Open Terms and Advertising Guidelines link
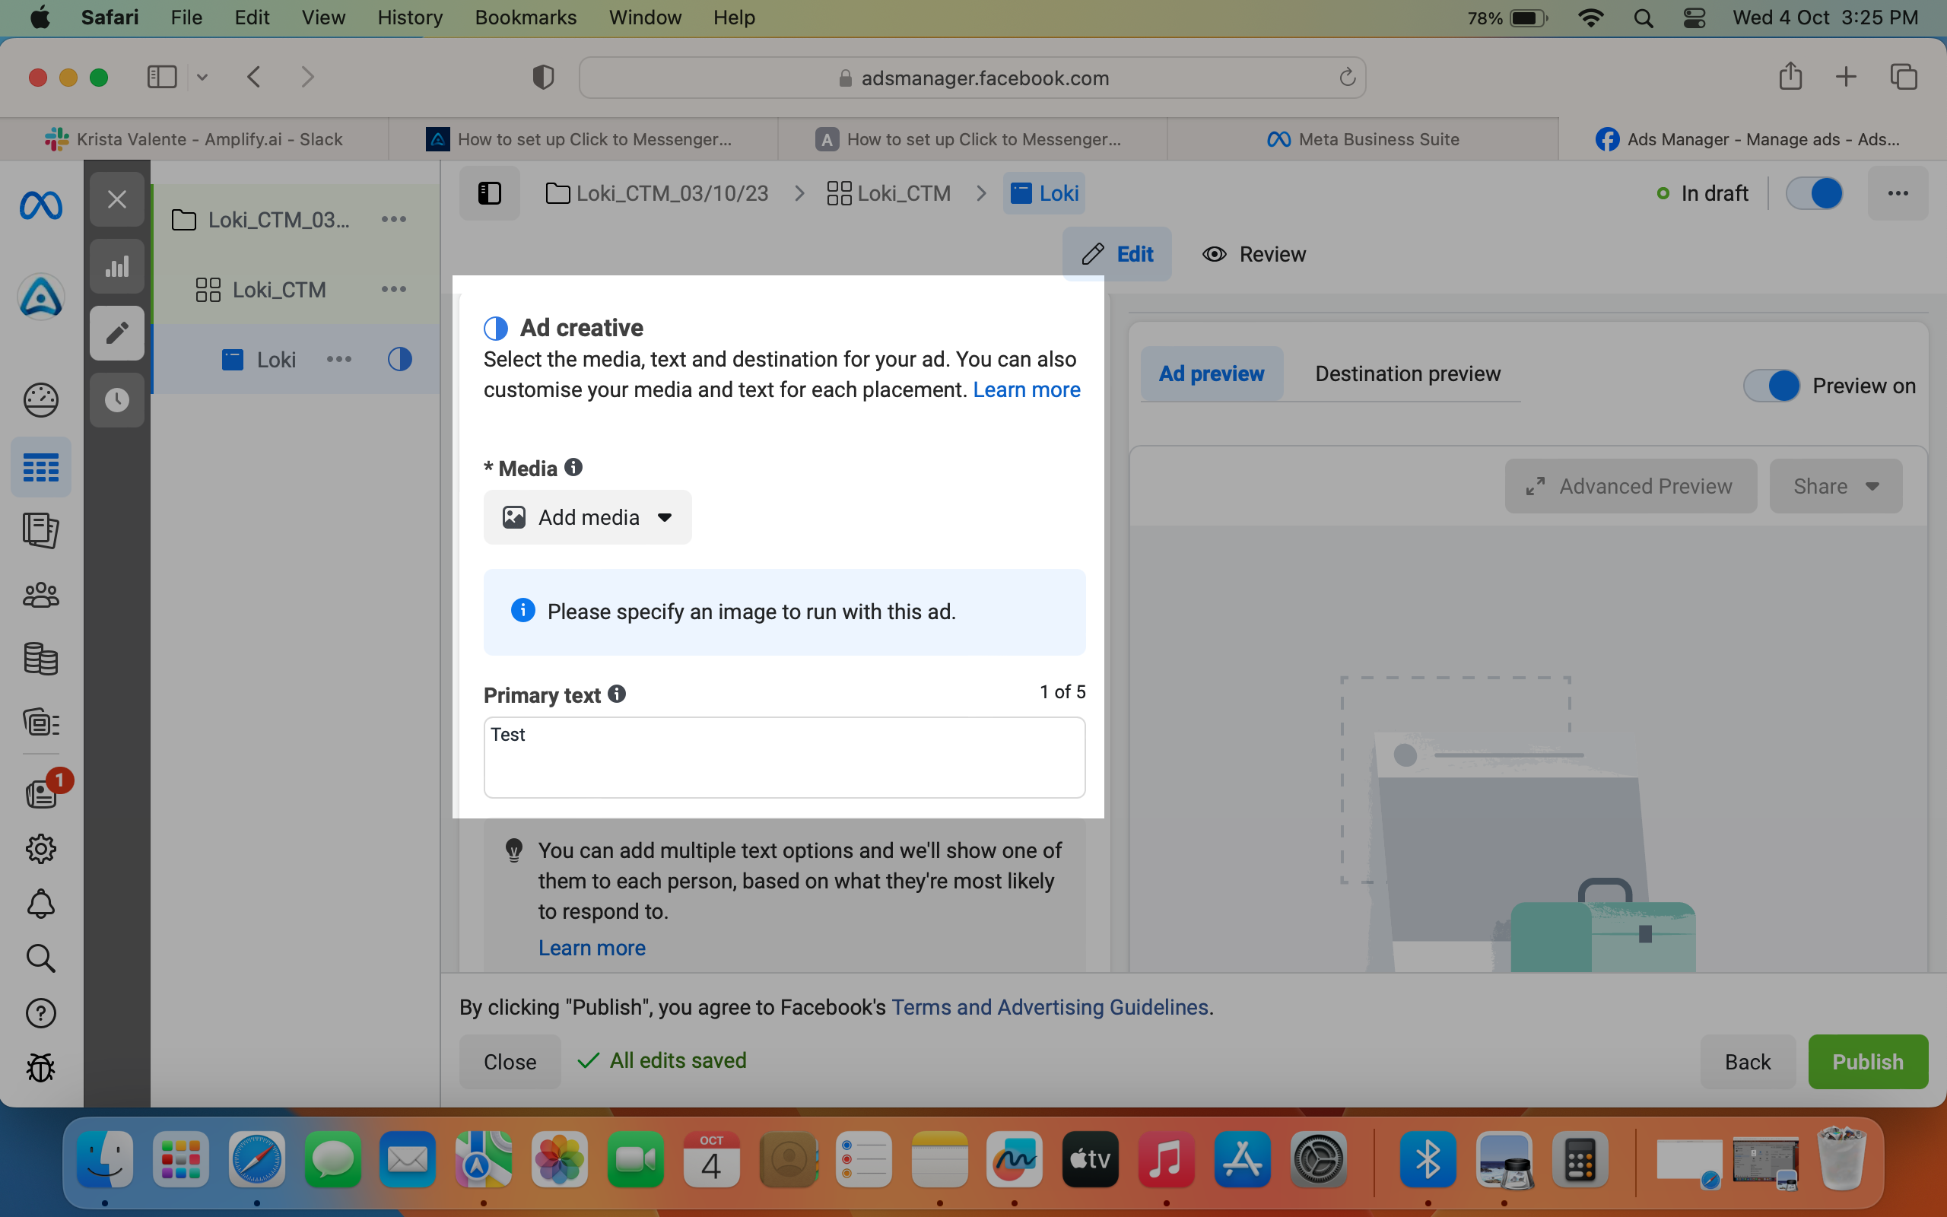 [1050, 1007]
